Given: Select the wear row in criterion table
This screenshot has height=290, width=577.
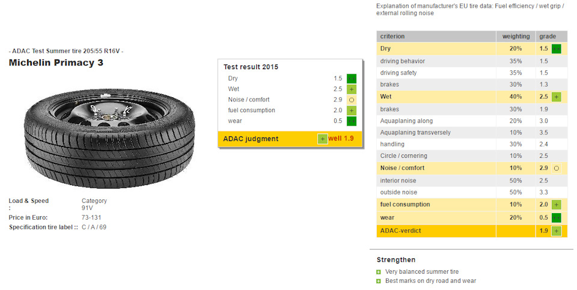Looking at the screenshot, I should tap(472, 217).
